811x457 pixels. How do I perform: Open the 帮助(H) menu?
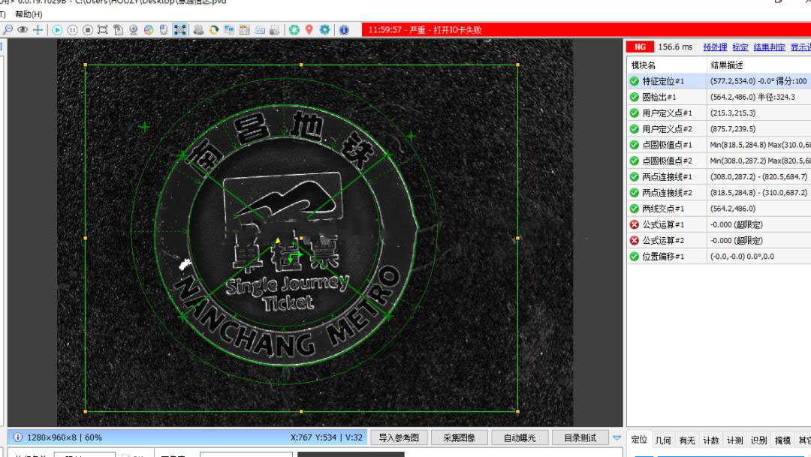pyautogui.click(x=29, y=14)
